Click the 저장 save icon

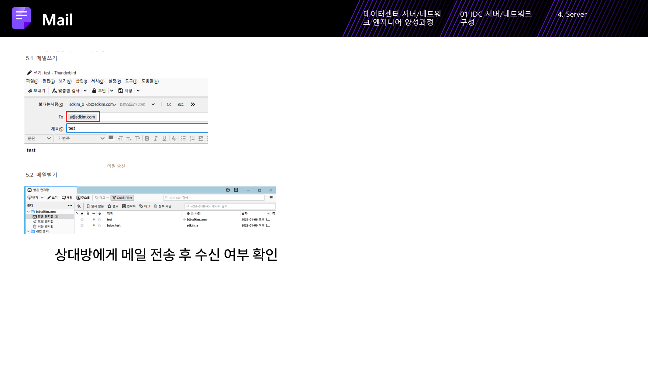(x=121, y=91)
